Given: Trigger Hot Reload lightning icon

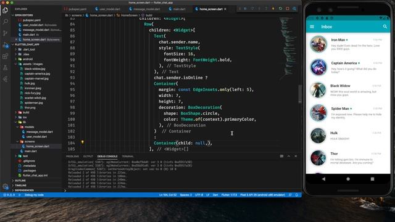Looking at the screenshot, I should (273, 9).
